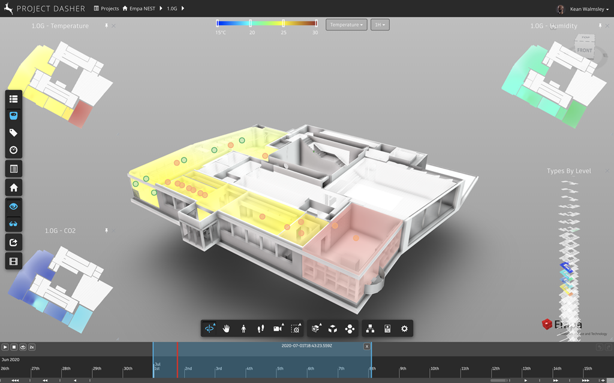Select the Orbit navigation tool
Image resolution: width=614 pixels, height=383 pixels.
point(209,329)
